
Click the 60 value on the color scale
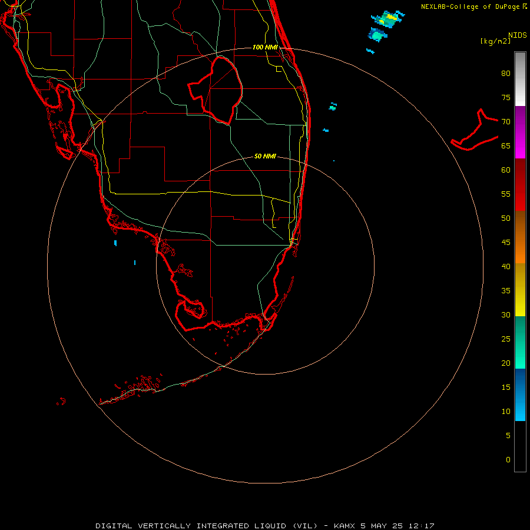click(506, 170)
